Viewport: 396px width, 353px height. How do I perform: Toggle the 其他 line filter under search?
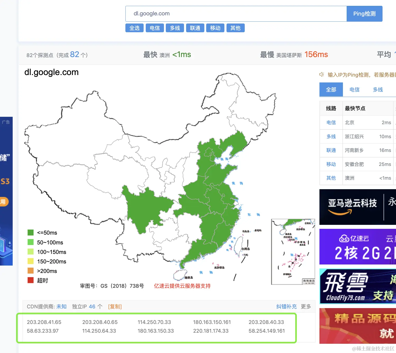[235, 28]
